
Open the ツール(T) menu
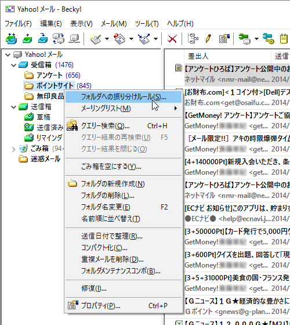click(147, 24)
